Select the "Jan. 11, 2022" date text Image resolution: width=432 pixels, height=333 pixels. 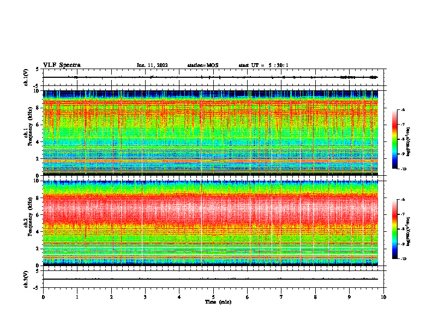tap(152, 65)
